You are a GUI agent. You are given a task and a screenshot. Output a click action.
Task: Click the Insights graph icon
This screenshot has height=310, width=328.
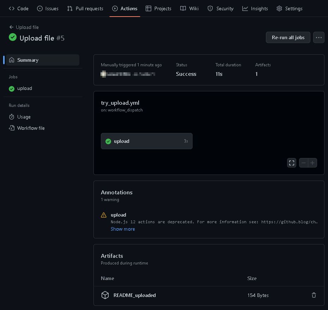pyautogui.click(x=245, y=8)
